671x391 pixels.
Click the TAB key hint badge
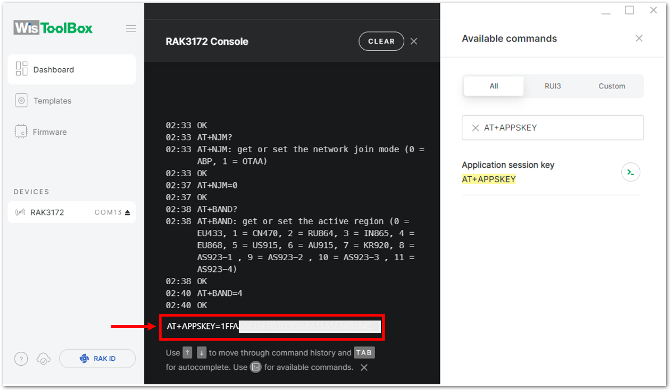pyautogui.click(x=364, y=353)
